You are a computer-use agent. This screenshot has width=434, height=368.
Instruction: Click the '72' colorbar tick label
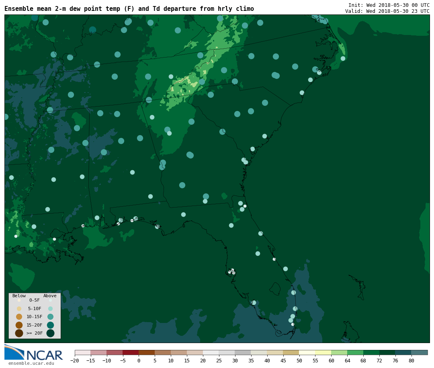379,361
